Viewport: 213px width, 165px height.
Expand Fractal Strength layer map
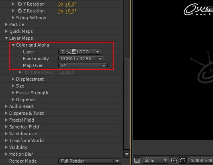pyautogui.click(x=13, y=93)
